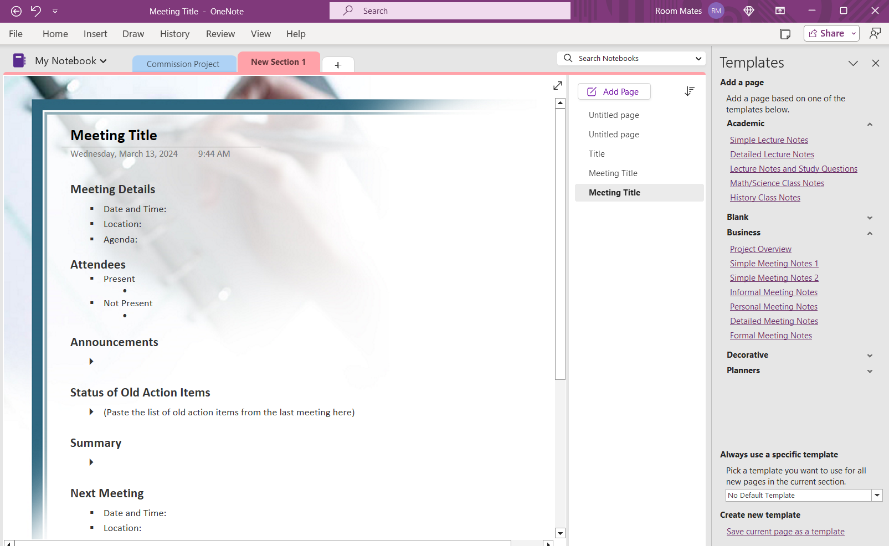Click the Search Notebooks magnifier icon
This screenshot has width=889, height=546.
click(568, 58)
